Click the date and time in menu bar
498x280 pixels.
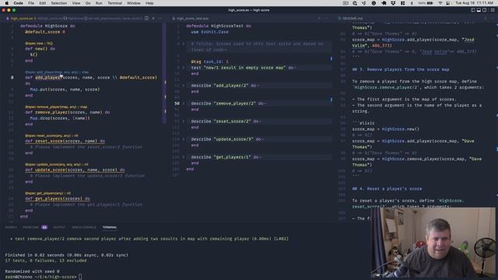point(475,3)
